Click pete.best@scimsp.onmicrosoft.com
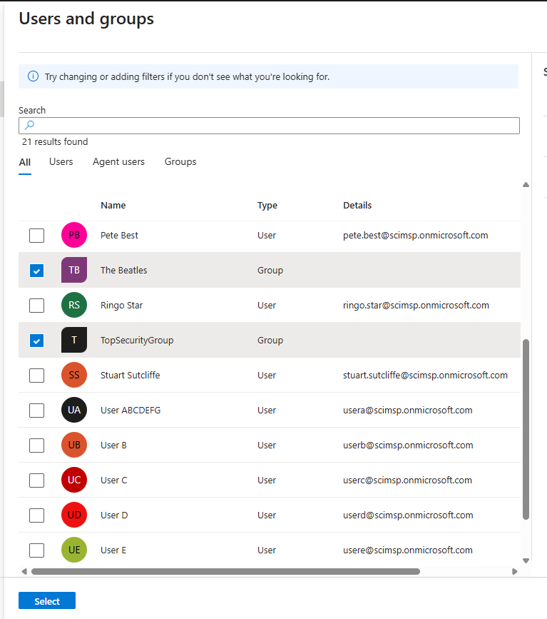This screenshot has width=547, height=619. coord(416,236)
